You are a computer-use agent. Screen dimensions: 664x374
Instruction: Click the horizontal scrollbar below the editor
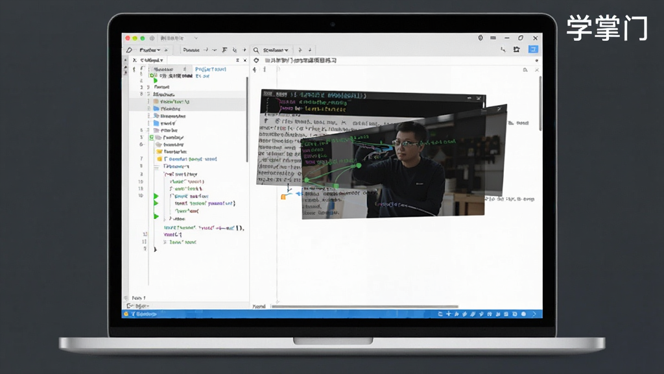[x=365, y=306]
